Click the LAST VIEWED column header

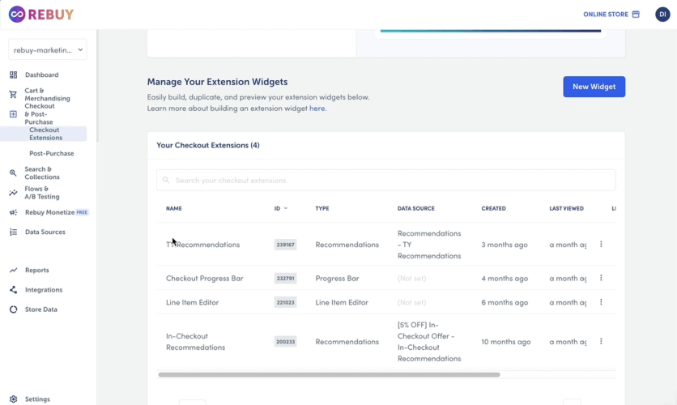[x=566, y=208]
